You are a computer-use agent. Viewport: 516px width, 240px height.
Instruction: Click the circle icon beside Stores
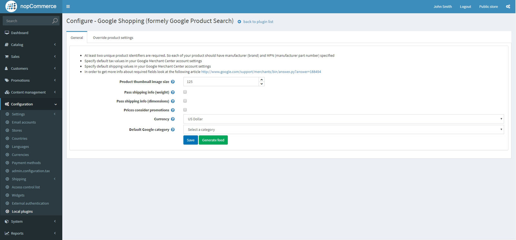click(7, 131)
